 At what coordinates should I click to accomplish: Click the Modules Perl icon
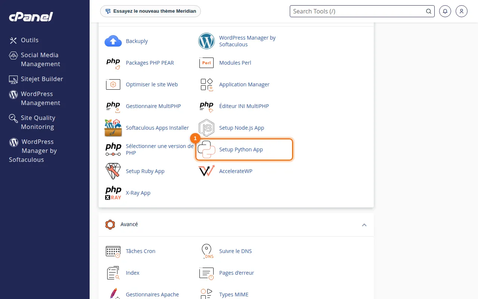[207, 63]
